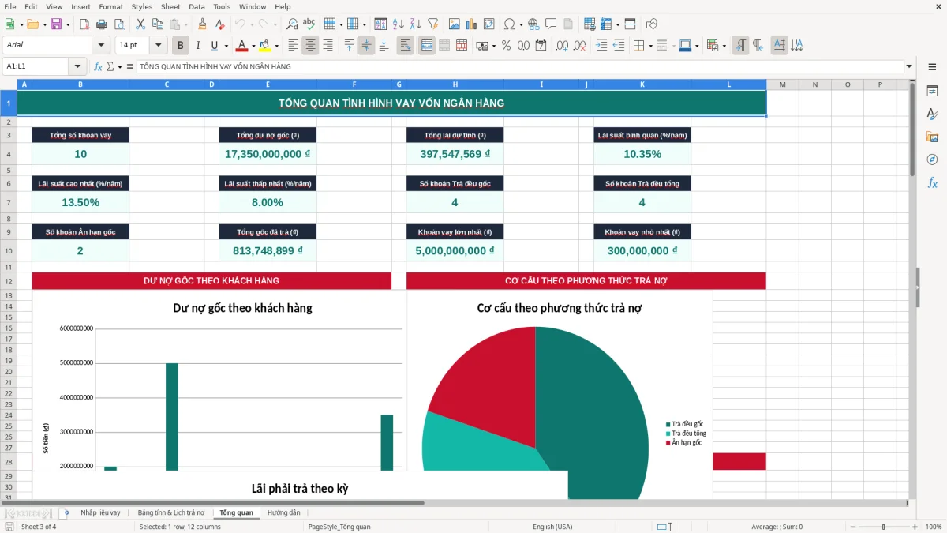Toggle Align Right
The image size is (947, 533).
[x=328, y=46]
